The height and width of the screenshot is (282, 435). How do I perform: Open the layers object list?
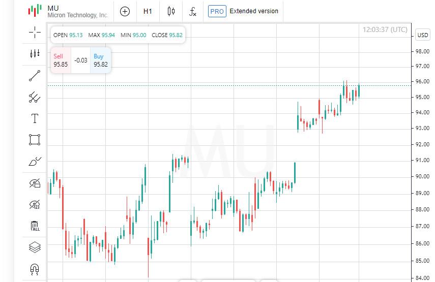(35, 247)
